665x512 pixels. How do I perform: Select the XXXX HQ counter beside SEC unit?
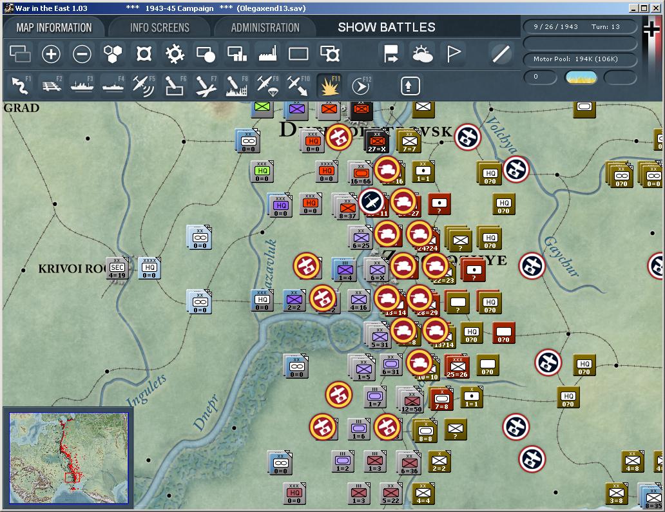point(149,269)
